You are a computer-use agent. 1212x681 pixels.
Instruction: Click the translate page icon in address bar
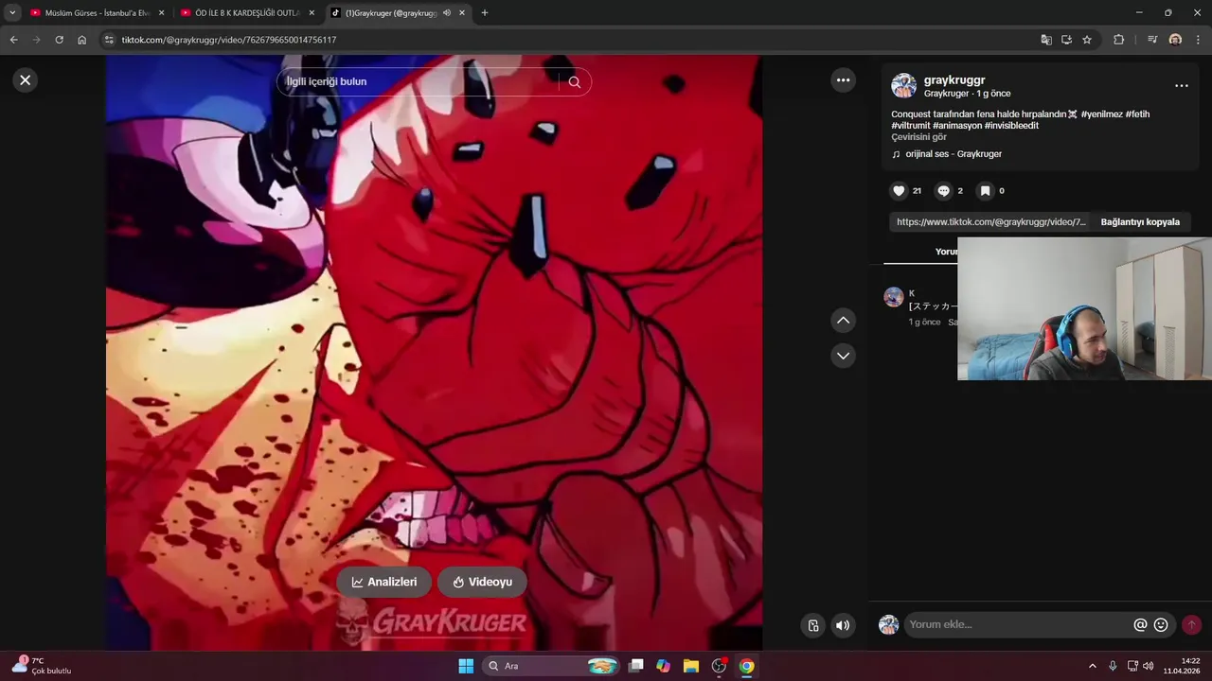pos(1046,40)
